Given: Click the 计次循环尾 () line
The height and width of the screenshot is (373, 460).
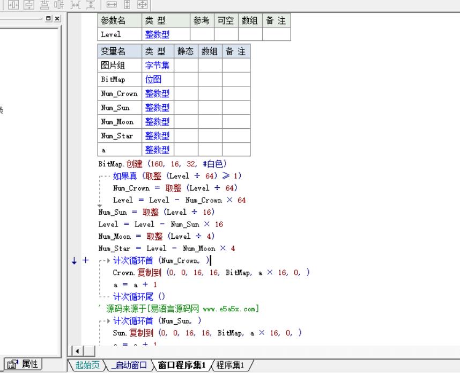Looking at the screenshot, I should [x=139, y=296].
